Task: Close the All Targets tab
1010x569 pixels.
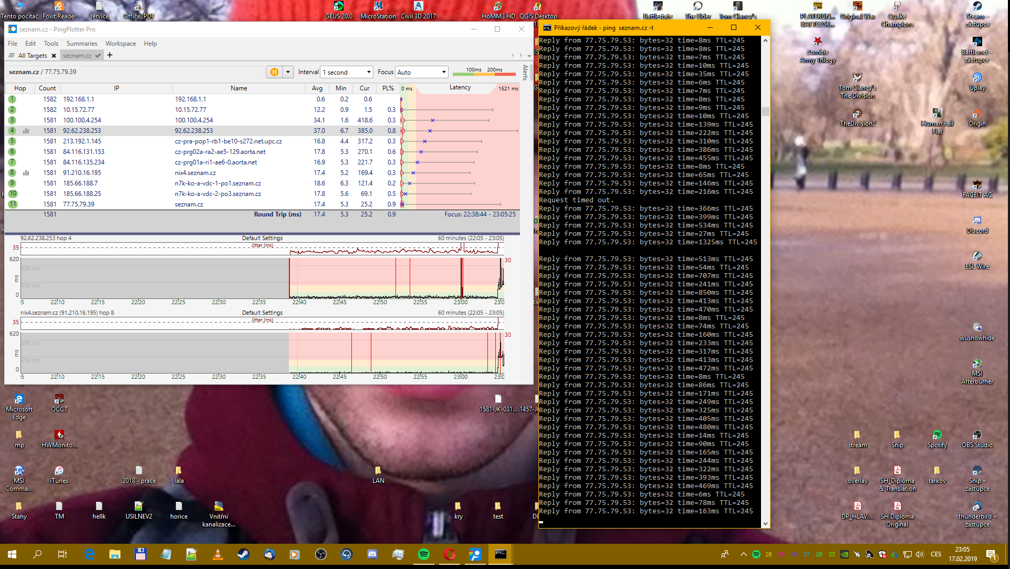Action: click(54, 56)
